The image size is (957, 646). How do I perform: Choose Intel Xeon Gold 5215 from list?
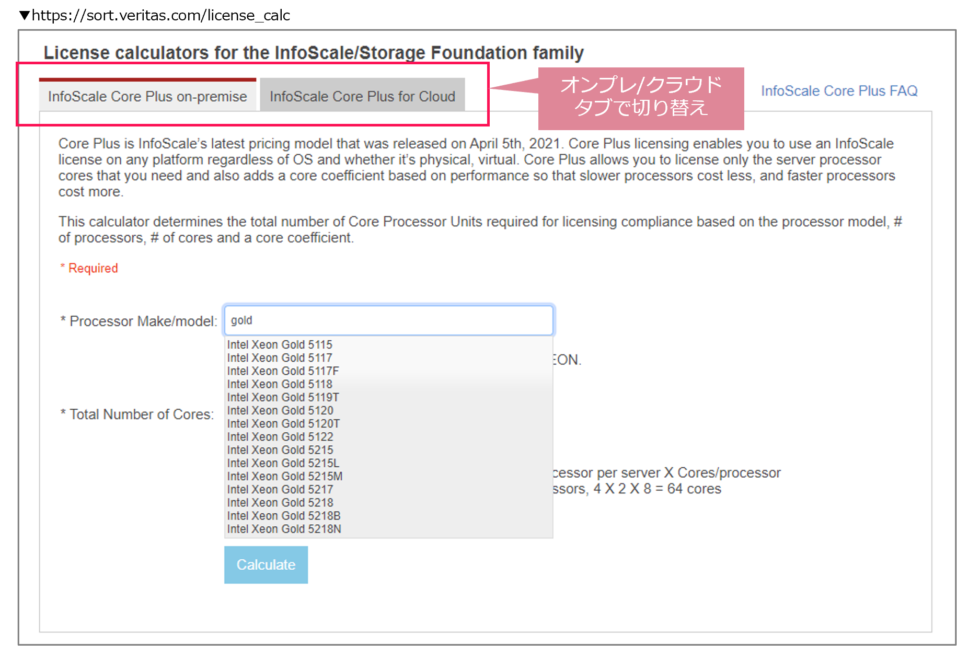(x=389, y=449)
